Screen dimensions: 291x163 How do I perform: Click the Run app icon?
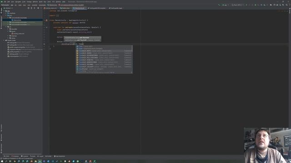(246, 5)
